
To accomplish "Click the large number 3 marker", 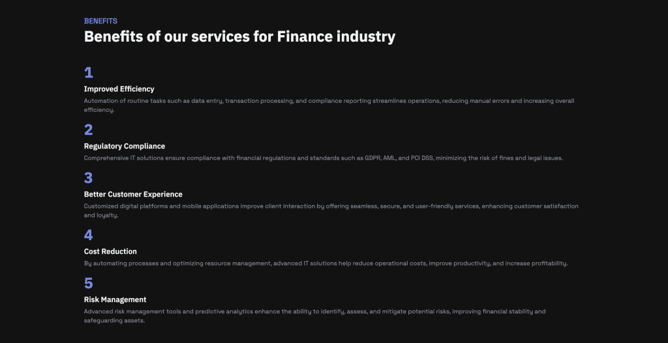I will pos(88,178).
